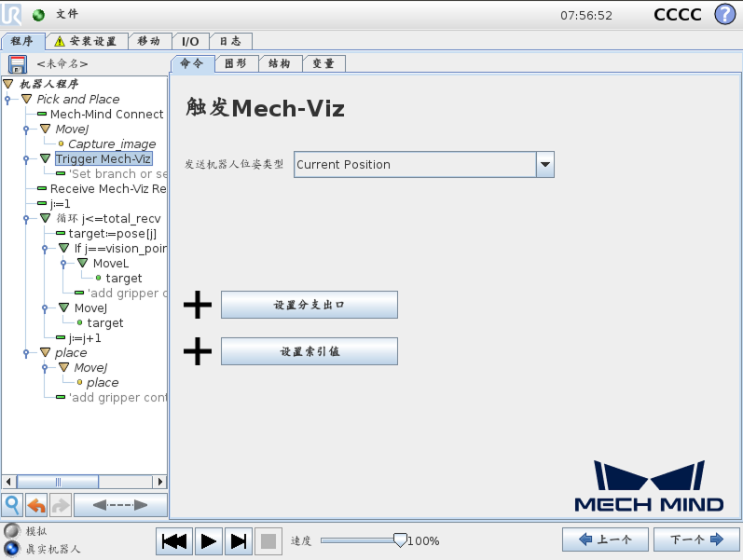Click the warning icon on 安装设置 tab
Viewport: 743px width, 560px height.
pyautogui.click(x=60, y=41)
